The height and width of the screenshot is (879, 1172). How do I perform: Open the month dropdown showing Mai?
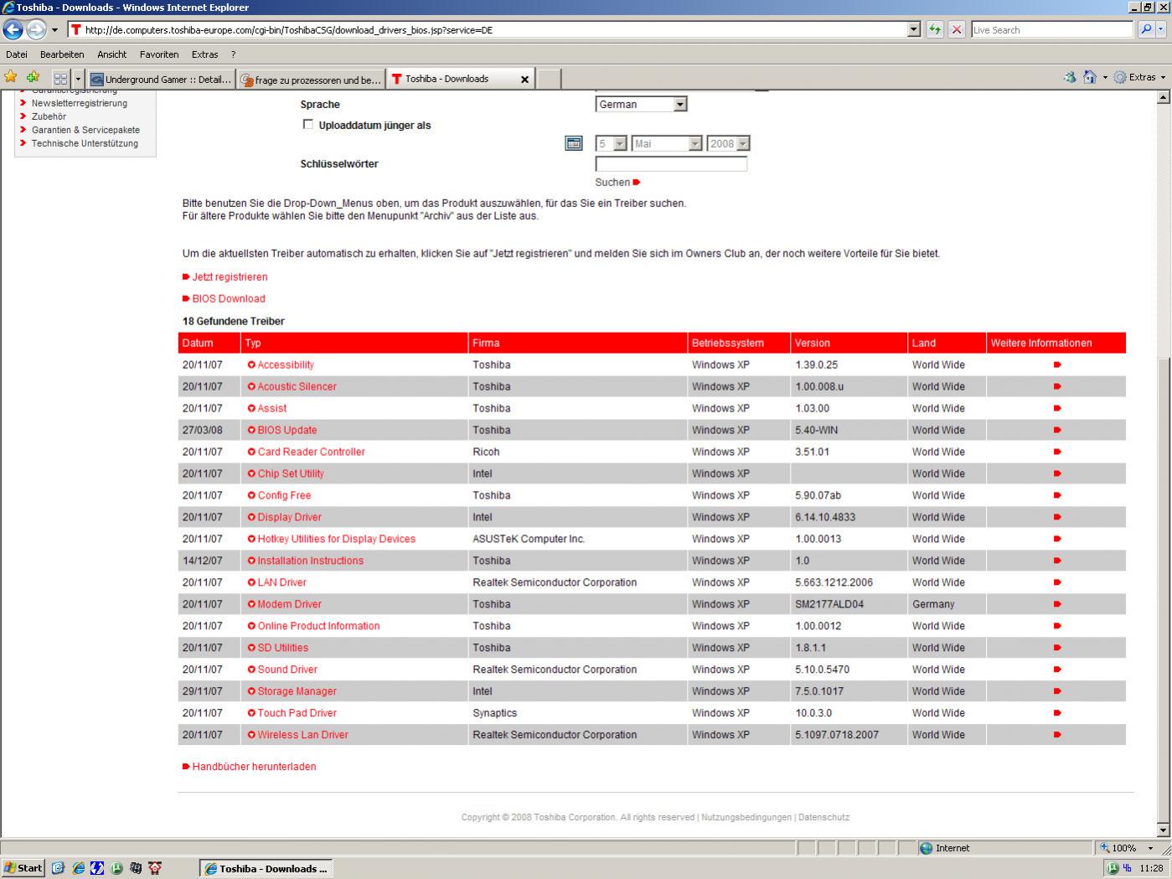click(x=666, y=143)
